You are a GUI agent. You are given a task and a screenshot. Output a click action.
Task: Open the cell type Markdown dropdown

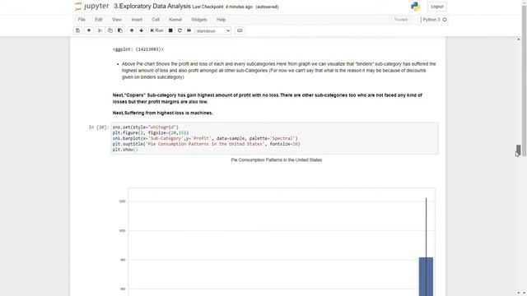213,30
